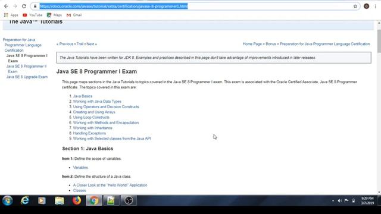
Task: Jump to Handling Exceptions
Action: tap(89, 133)
